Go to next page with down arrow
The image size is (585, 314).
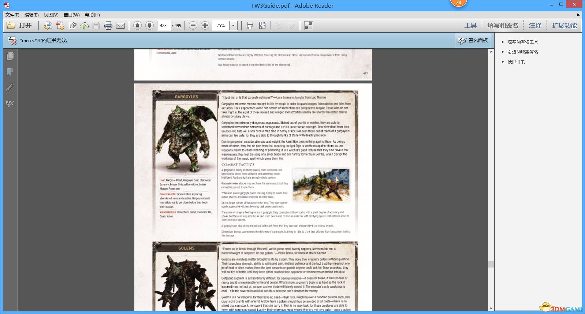click(x=149, y=26)
